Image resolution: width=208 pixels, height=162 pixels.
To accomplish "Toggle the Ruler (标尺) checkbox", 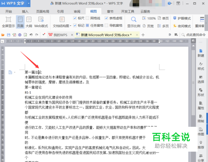I will click(x=75, y=18).
